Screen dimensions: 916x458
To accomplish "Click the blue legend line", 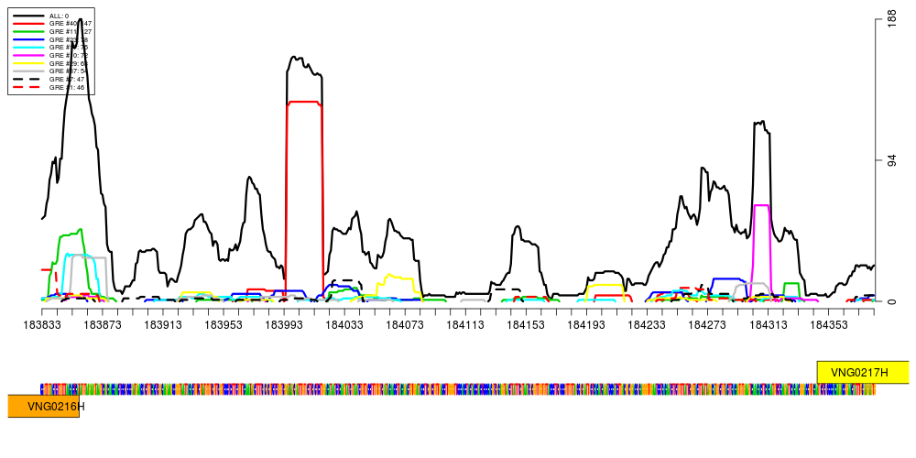I will [28, 39].
